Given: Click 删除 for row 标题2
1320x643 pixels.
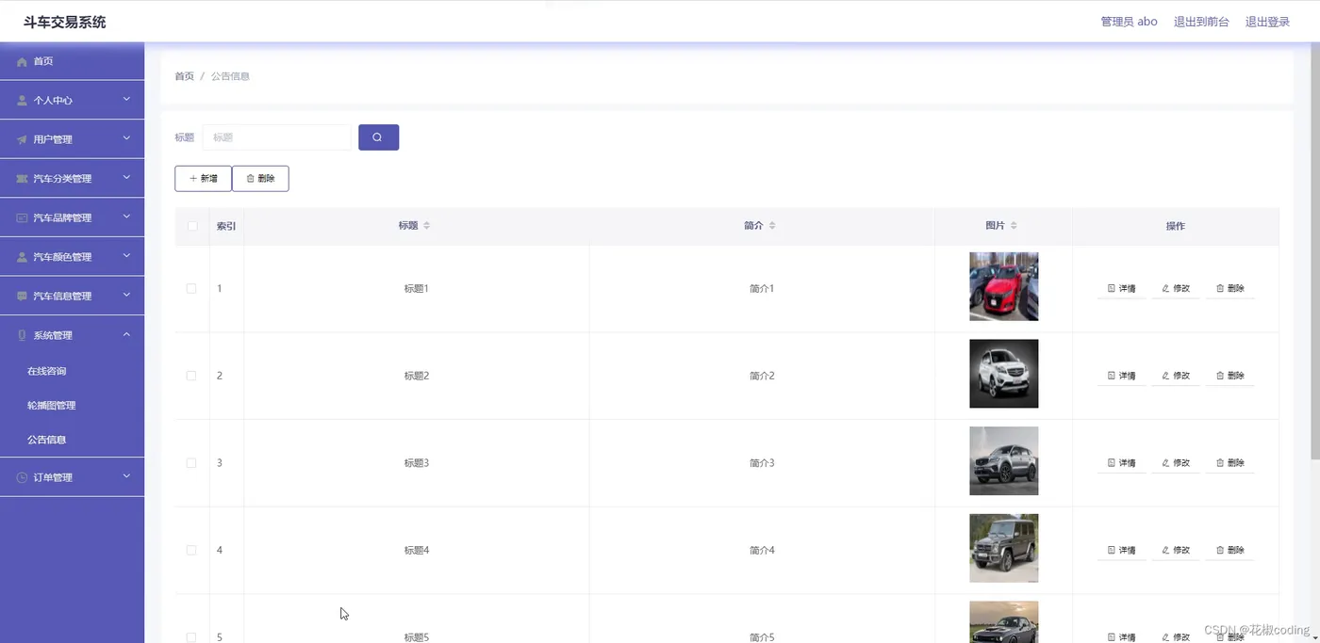Looking at the screenshot, I should pyautogui.click(x=1230, y=376).
